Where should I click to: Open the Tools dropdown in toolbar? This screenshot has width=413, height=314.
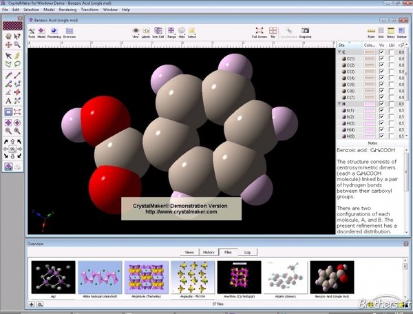click(x=32, y=32)
